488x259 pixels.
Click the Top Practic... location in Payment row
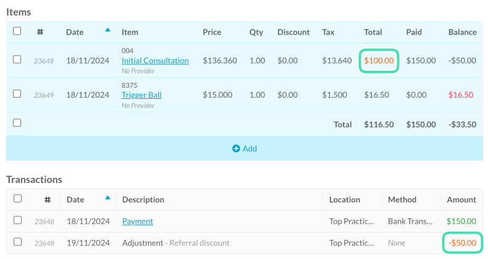pyautogui.click(x=351, y=221)
